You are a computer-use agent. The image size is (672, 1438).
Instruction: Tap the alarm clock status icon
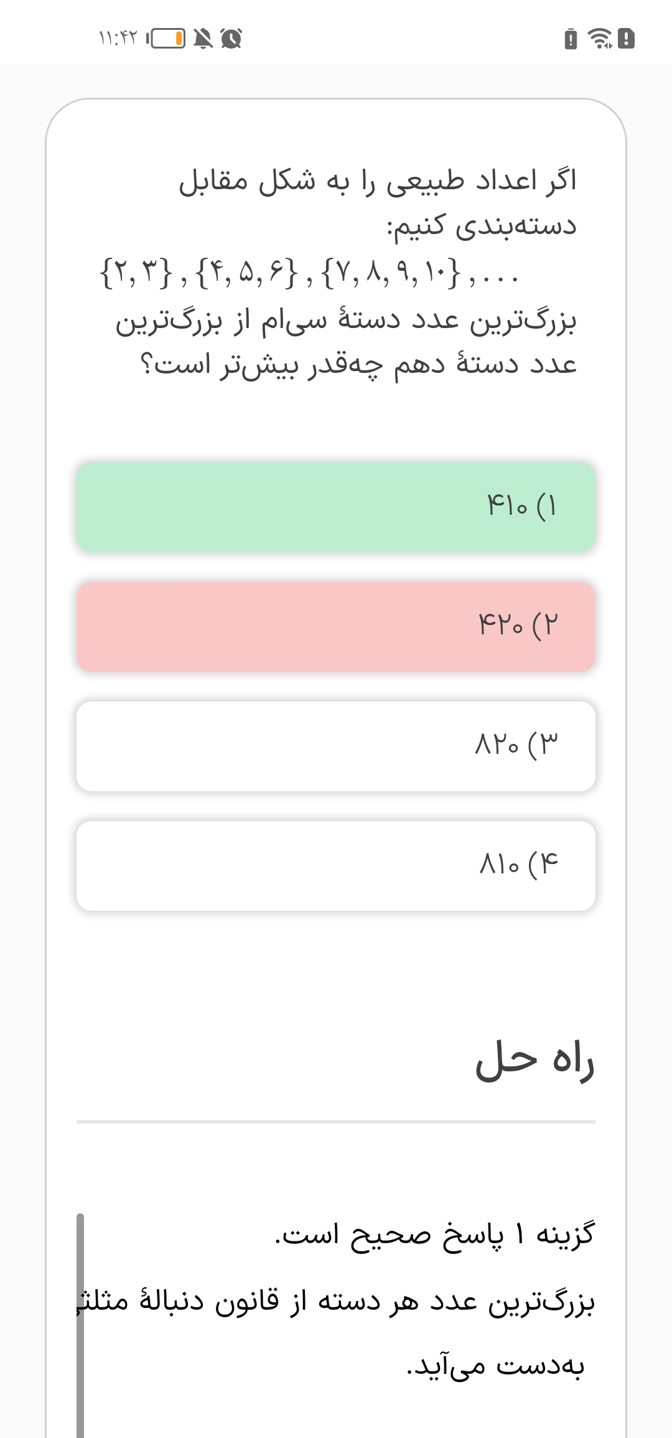231,39
